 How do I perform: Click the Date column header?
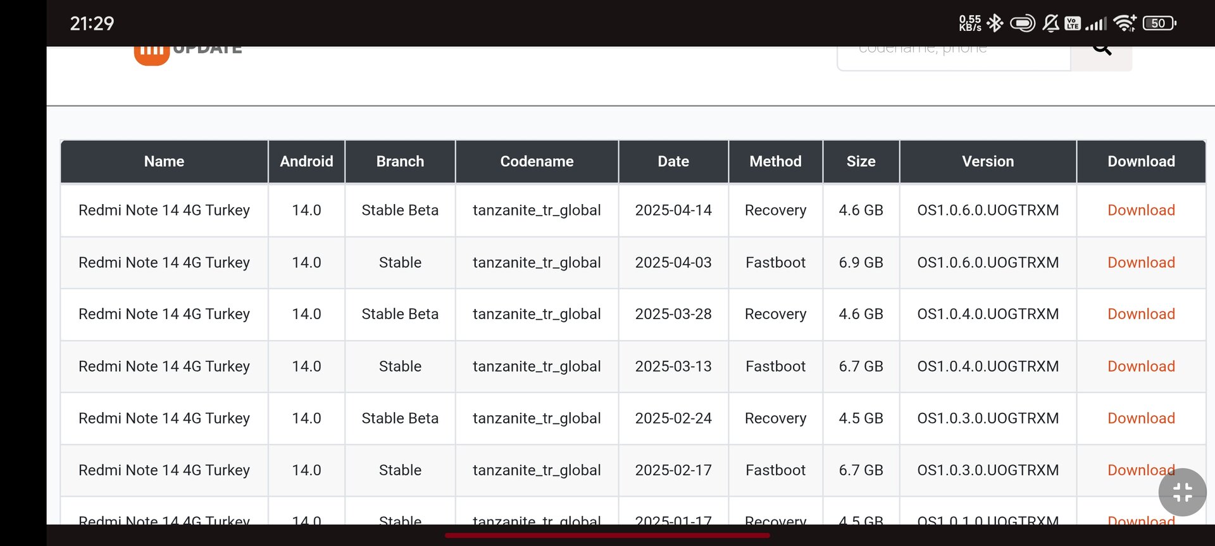tap(673, 162)
